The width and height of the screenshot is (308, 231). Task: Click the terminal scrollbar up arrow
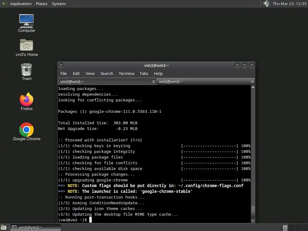(253, 87)
